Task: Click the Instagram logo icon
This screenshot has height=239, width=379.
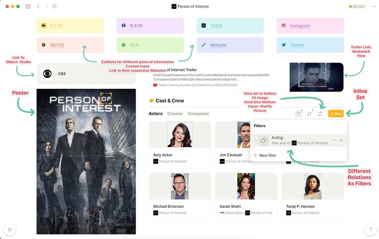Action: coord(284,26)
